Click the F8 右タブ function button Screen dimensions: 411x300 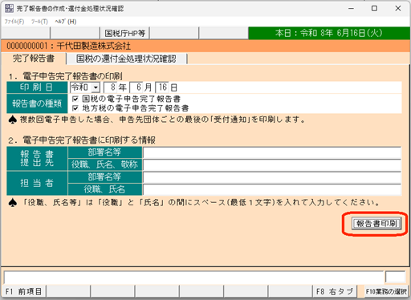coord(335,291)
